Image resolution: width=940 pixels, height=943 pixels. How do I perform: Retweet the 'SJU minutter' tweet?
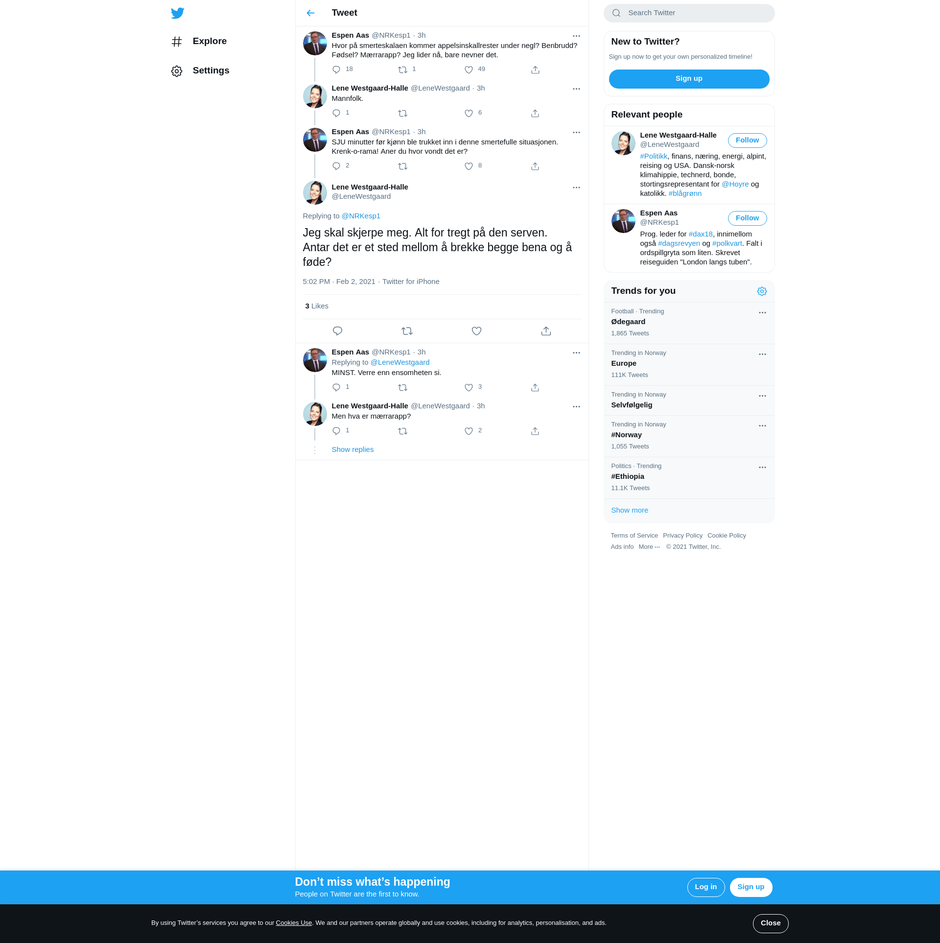[x=402, y=166]
